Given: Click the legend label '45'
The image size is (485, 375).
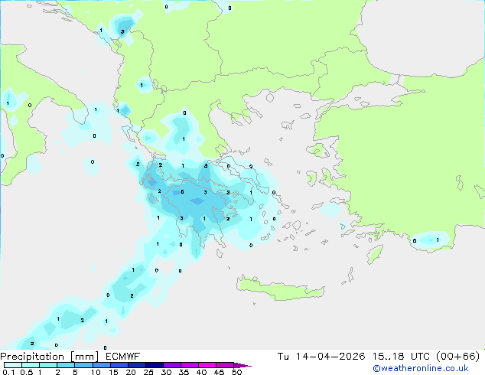Looking at the screenshot, I should point(220,372).
